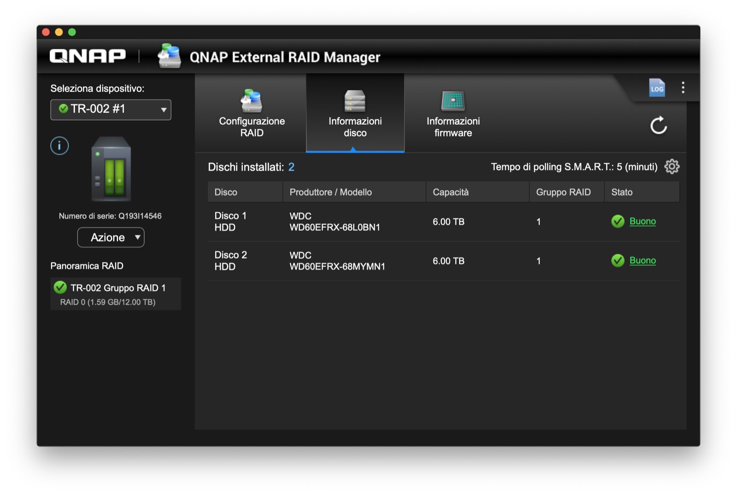The image size is (737, 495).
Task: Open the LOG file icon
Action: tap(657, 87)
